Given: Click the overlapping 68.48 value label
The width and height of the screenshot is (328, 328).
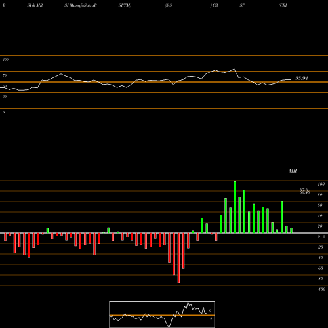Looking at the screenshot, I should [305, 192].
